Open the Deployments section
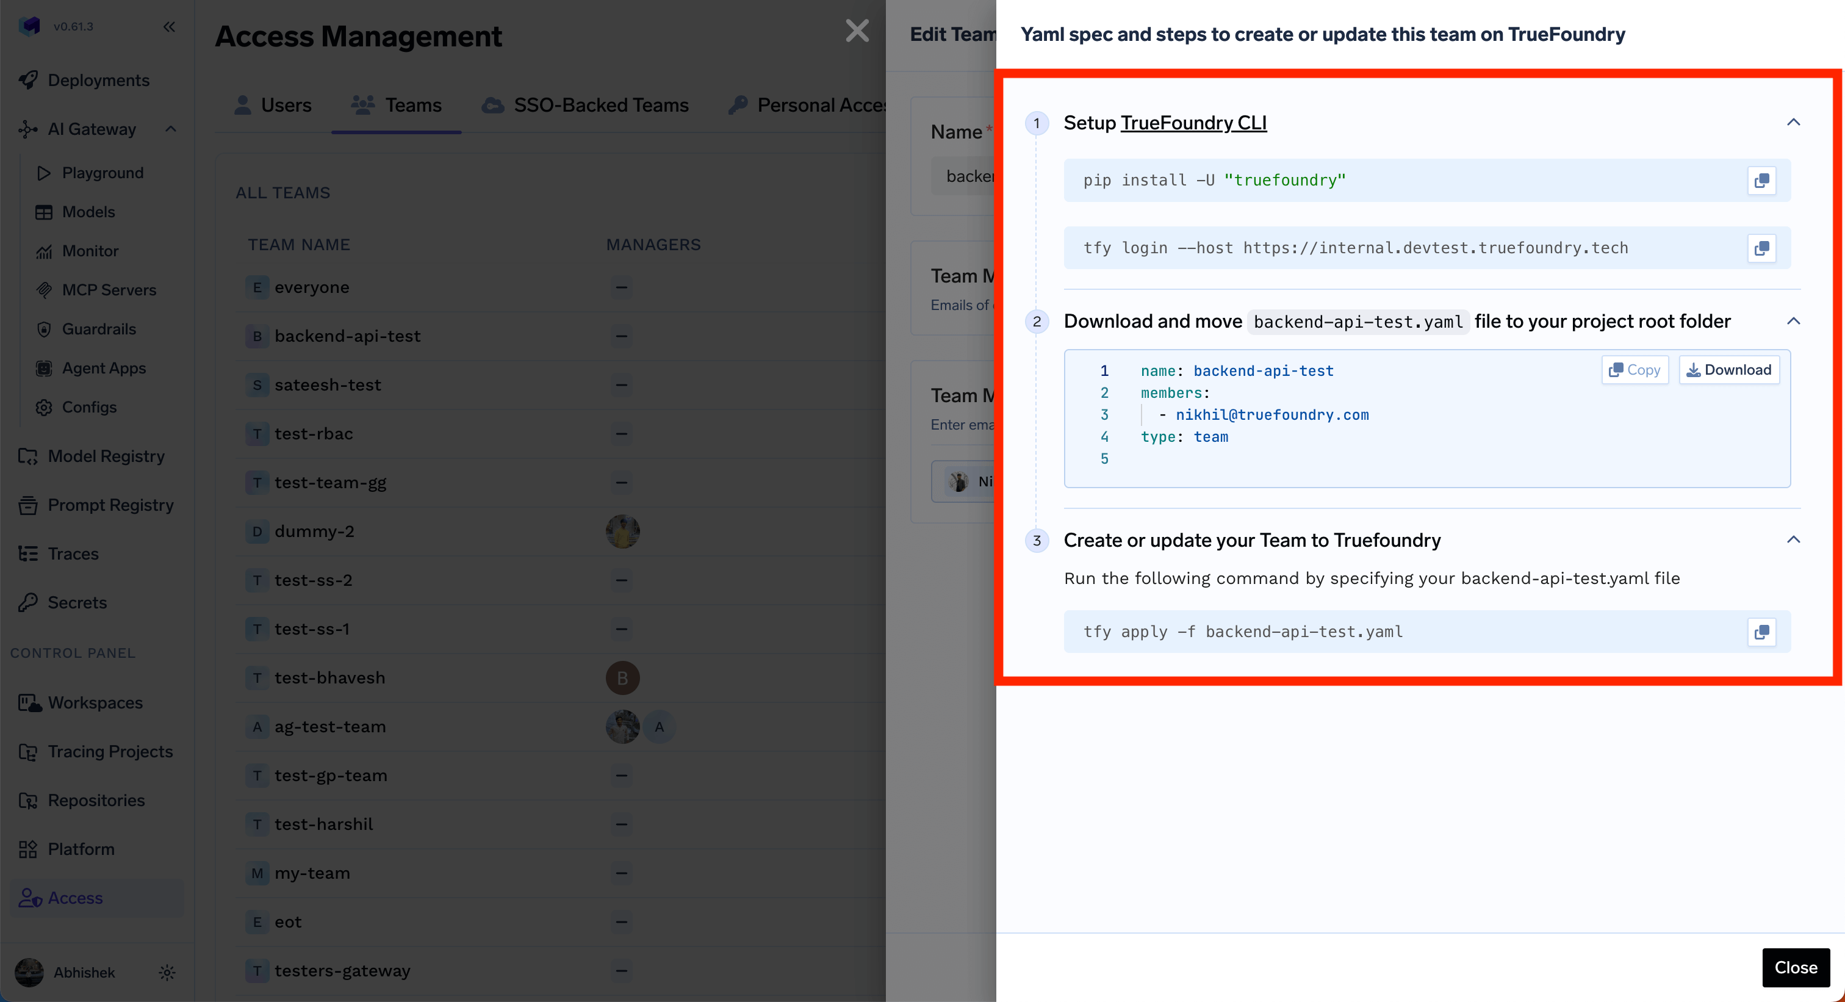This screenshot has width=1845, height=1002. (x=98, y=80)
